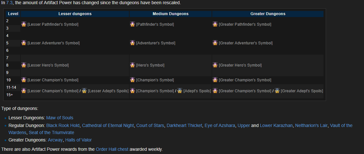Follow the Seat of the Triumvirate link
This screenshot has height=154, width=364.
(x=51, y=132)
